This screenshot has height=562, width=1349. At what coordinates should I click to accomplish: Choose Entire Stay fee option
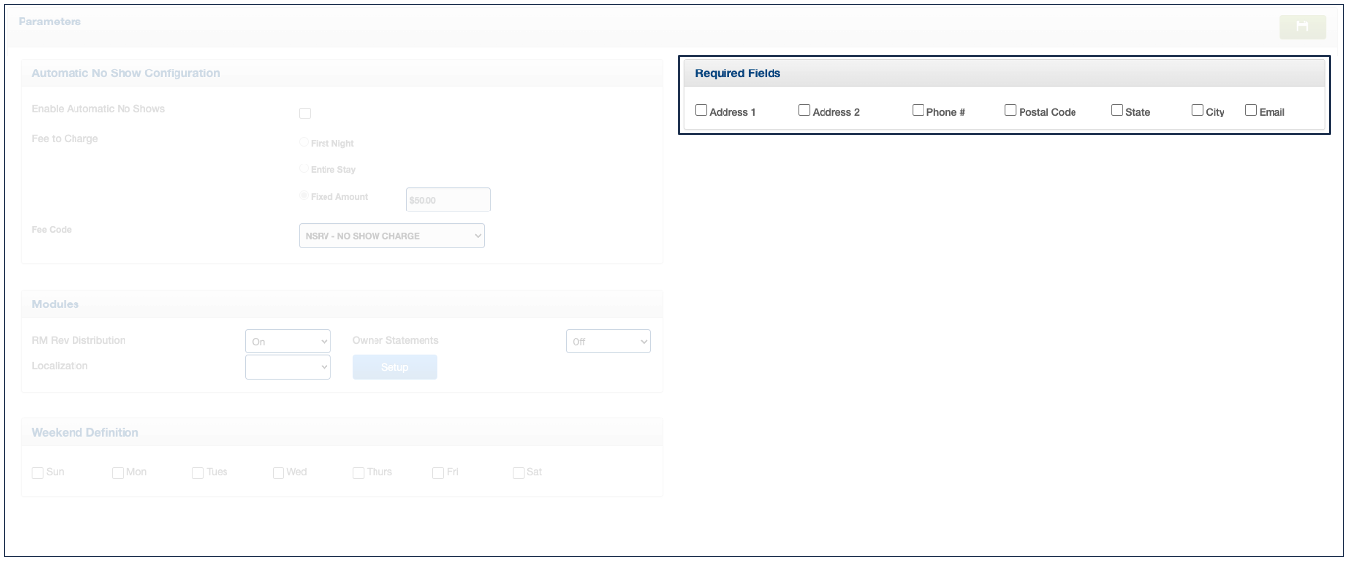coord(304,169)
